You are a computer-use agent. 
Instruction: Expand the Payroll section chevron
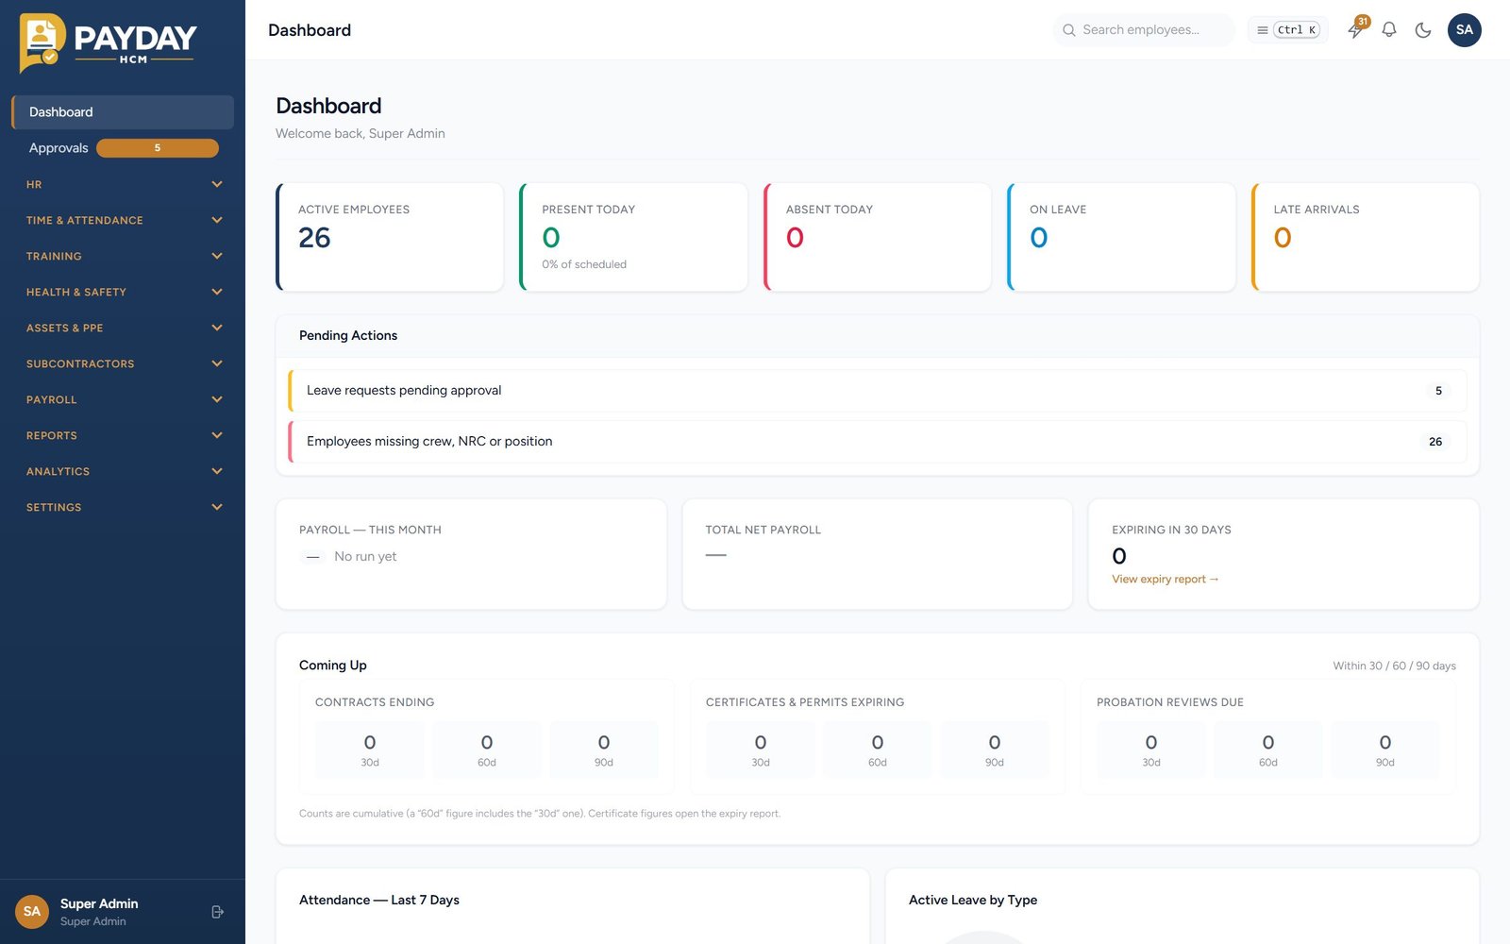click(217, 399)
